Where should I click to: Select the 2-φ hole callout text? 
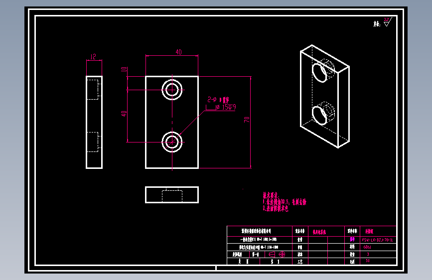click(218, 100)
